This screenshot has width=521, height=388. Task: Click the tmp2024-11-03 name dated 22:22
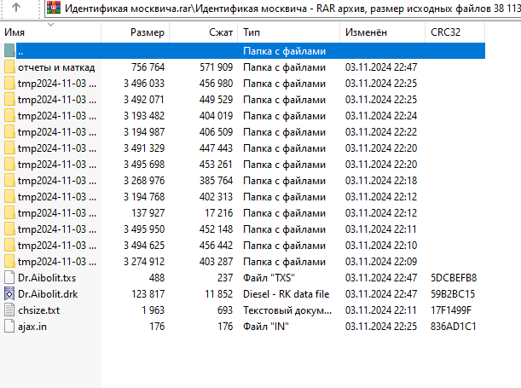pyautogui.click(x=57, y=132)
